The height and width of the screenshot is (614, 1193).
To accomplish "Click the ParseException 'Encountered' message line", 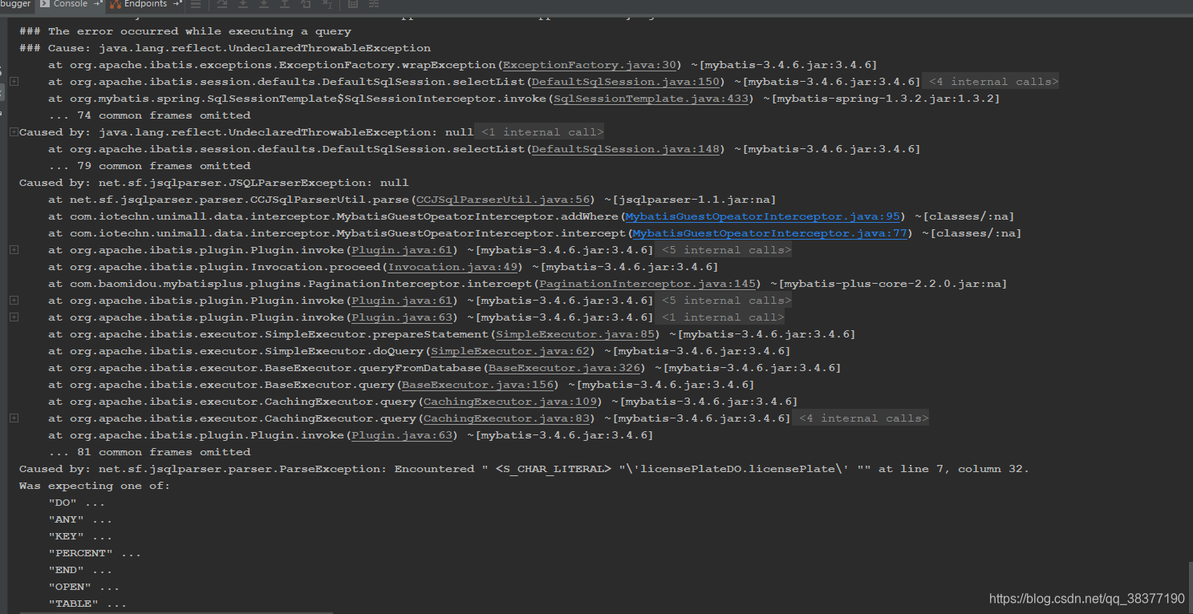I will (x=524, y=469).
